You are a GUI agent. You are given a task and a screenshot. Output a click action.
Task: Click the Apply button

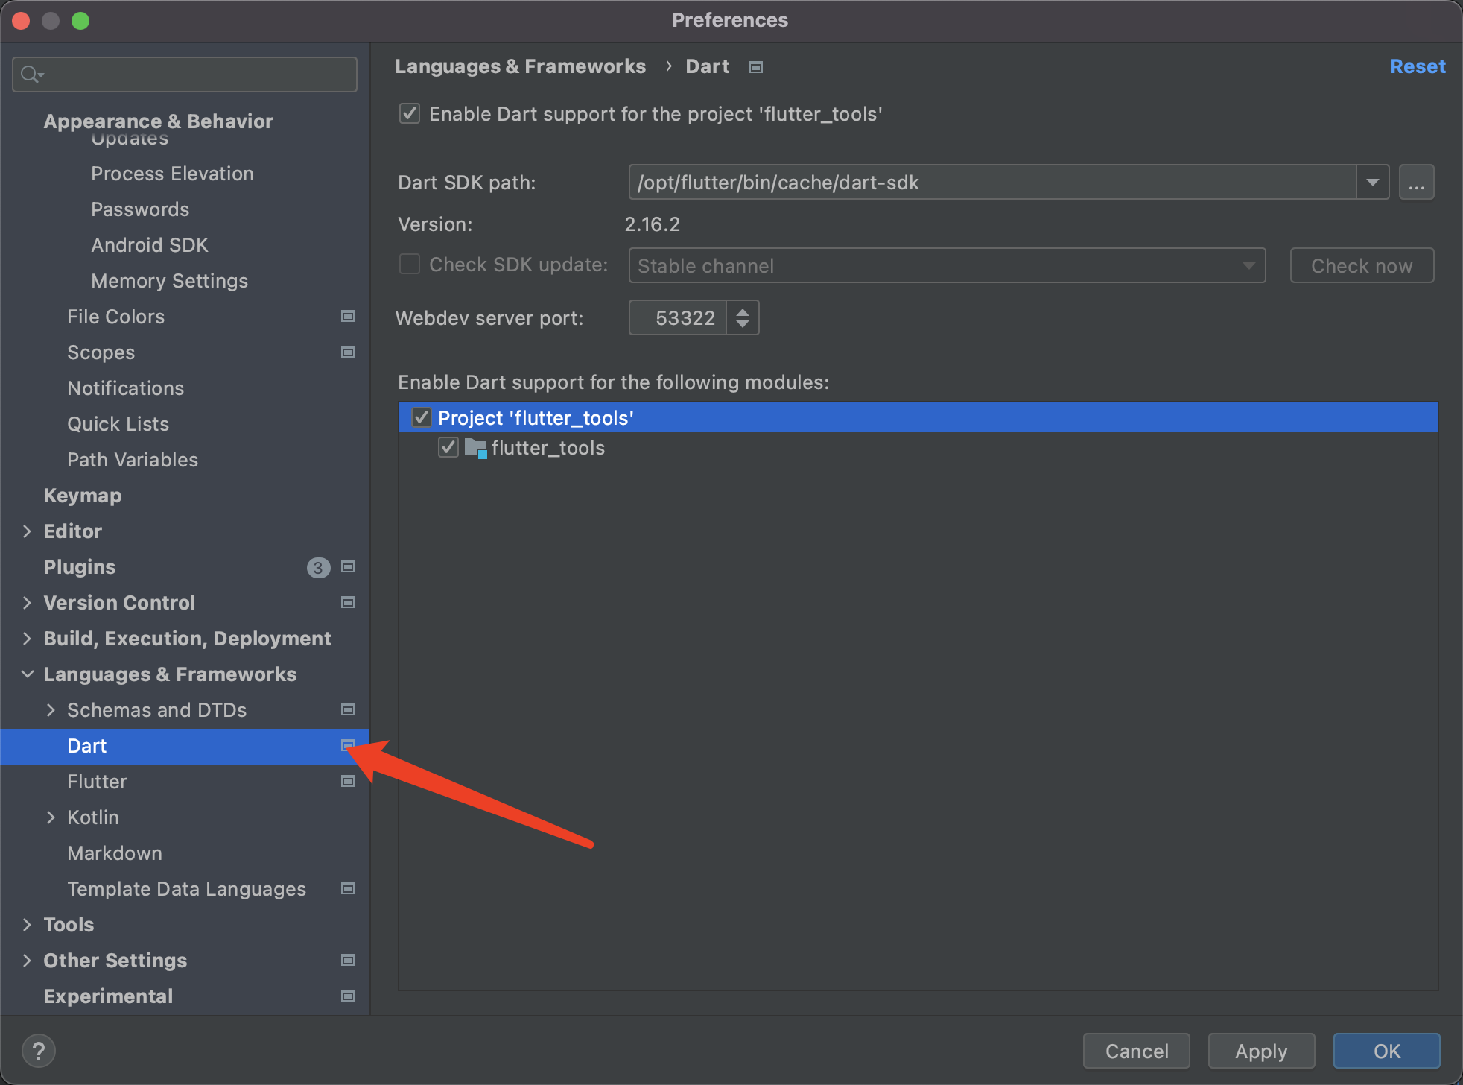pyautogui.click(x=1261, y=1051)
